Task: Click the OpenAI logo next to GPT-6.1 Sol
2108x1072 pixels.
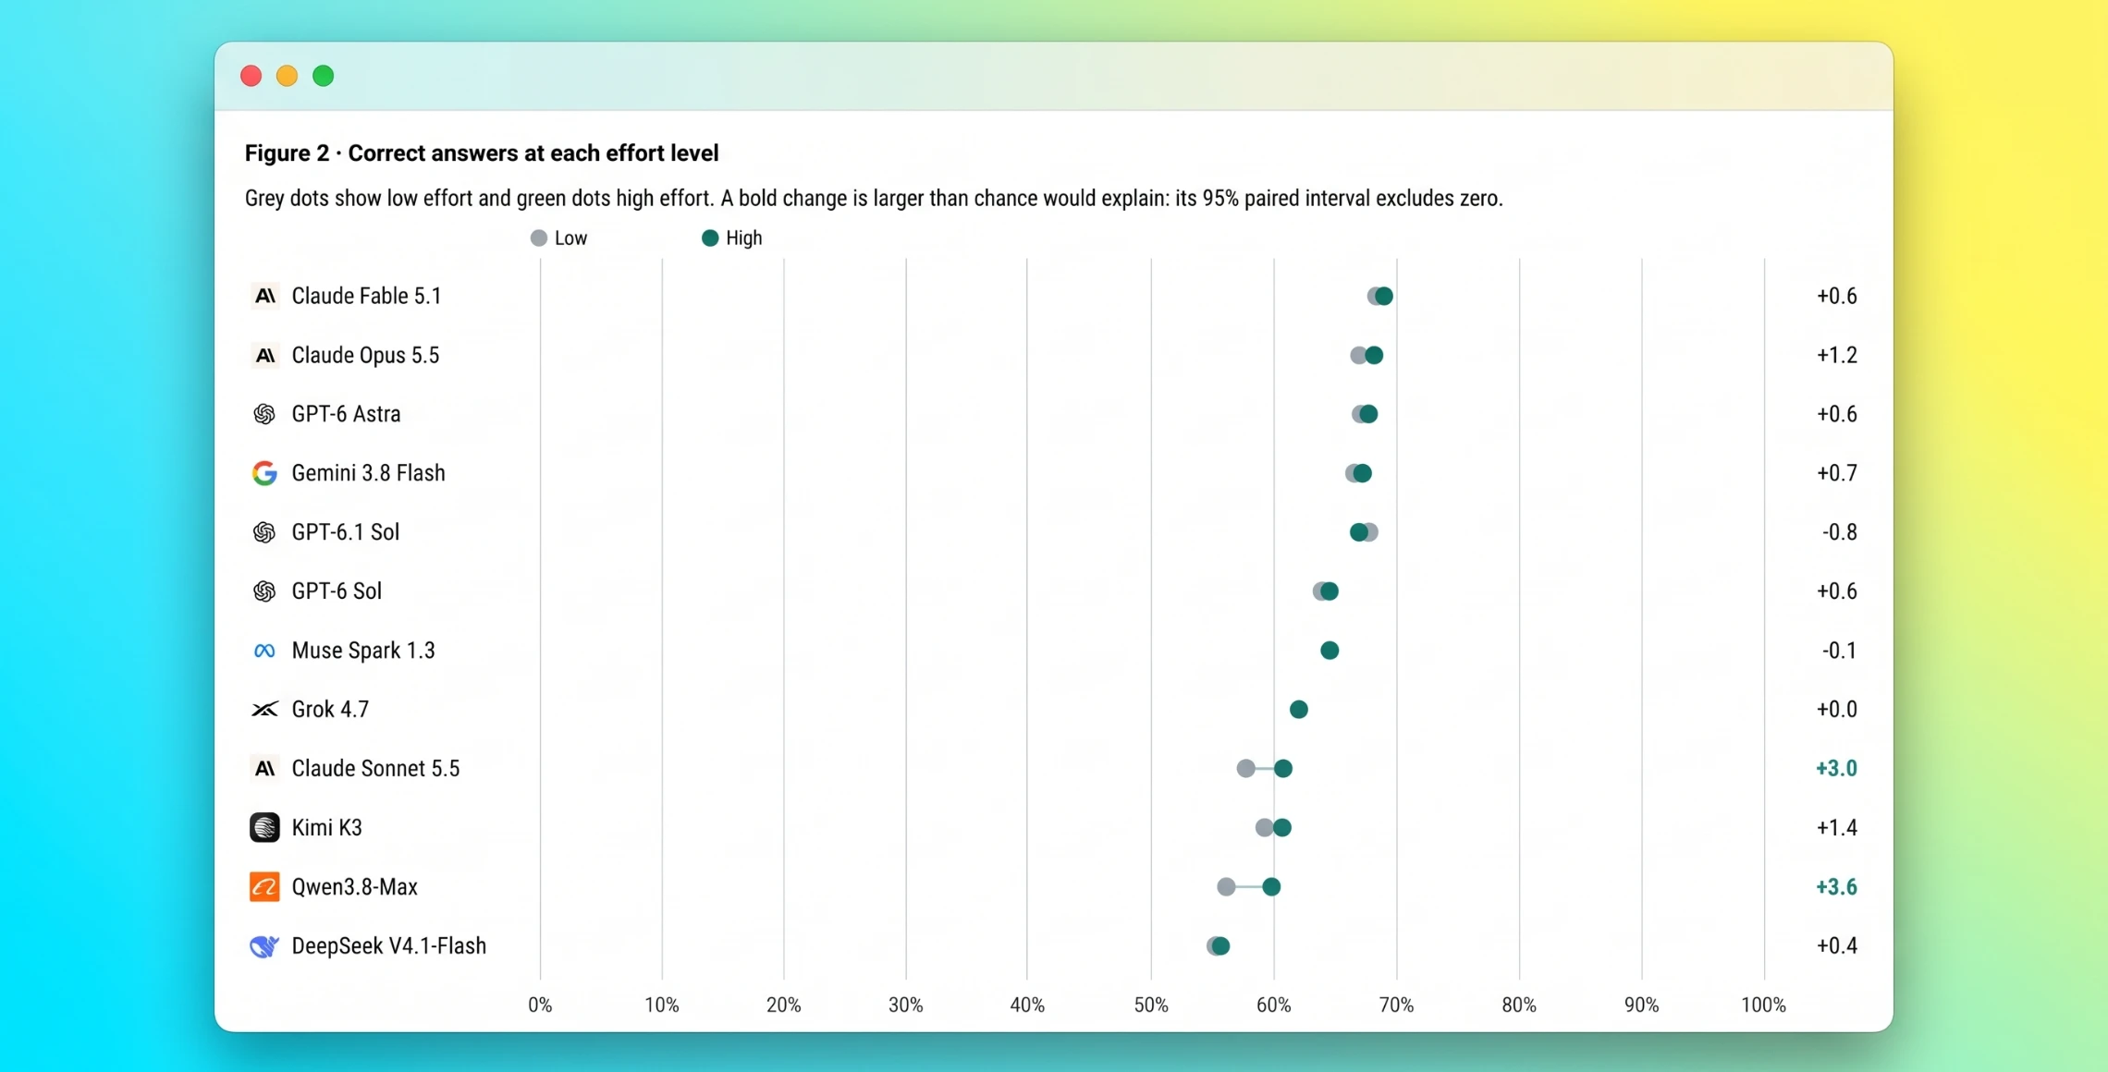Action: [x=264, y=532]
